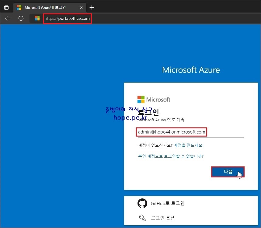Image resolution: width=261 pixels, height=228 pixels.
Task: Close the Microsoft Azure 로그인 tab
Action: pyautogui.click(x=81, y=8)
